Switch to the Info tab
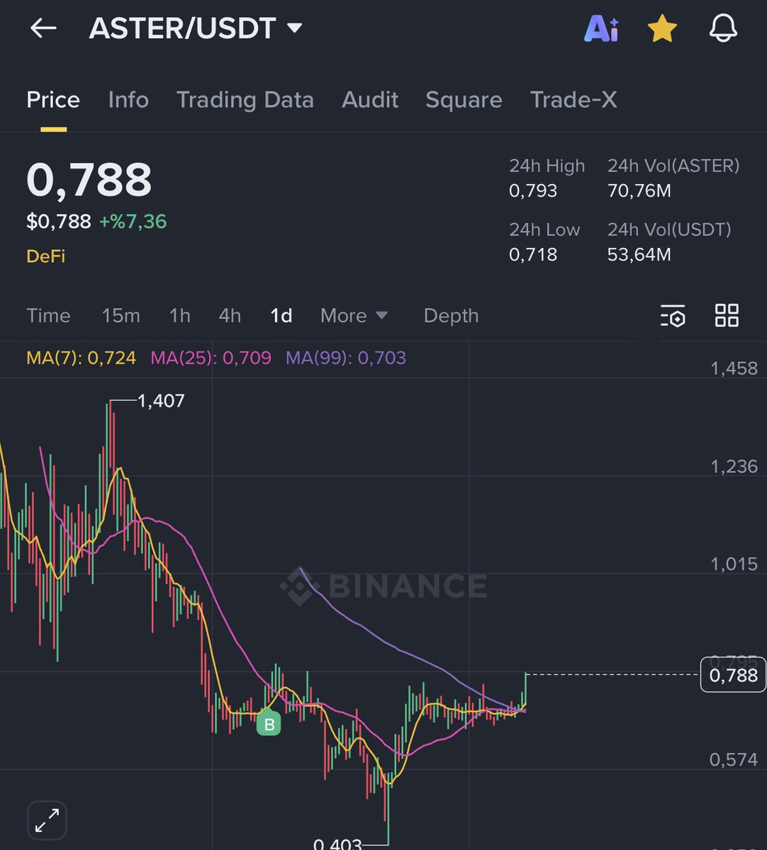The width and height of the screenshot is (767, 850). [x=128, y=100]
